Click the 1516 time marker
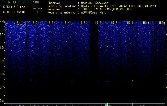 click(98, 23)
